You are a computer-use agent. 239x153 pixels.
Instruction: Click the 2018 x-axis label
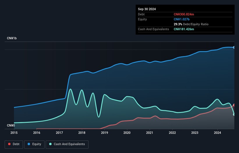pyautogui.click(x=82, y=133)
